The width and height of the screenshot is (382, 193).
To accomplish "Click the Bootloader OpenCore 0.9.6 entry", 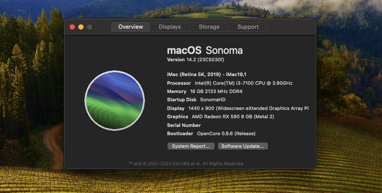I will [x=211, y=133].
